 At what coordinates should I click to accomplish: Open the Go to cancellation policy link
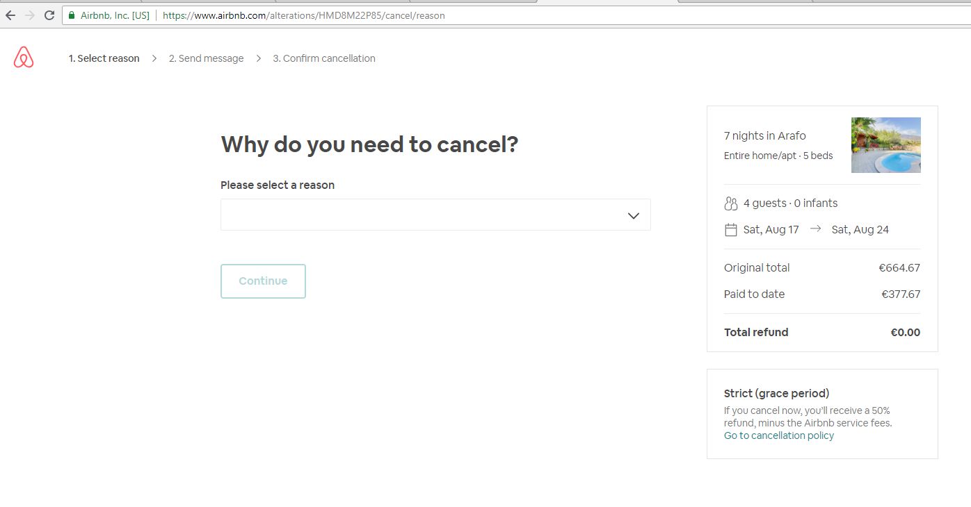tap(779, 435)
